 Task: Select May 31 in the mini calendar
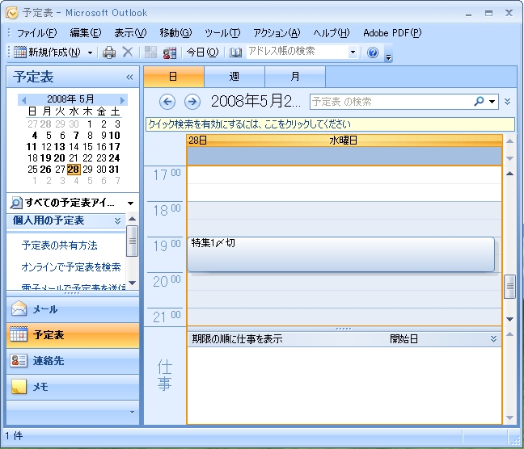pos(114,170)
